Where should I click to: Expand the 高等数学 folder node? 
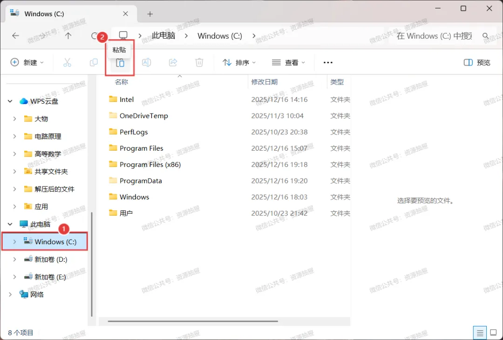14,154
